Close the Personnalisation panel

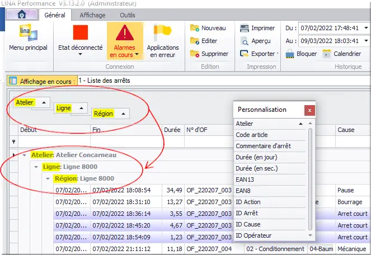[x=309, y=110]
